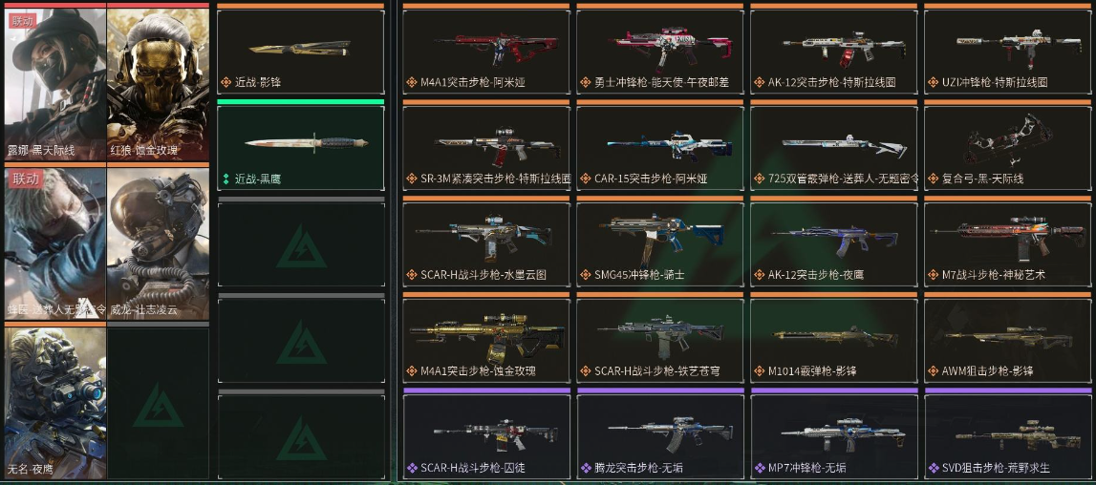Select the 近战-黑鹰 dagger skin

pos(301,147)
